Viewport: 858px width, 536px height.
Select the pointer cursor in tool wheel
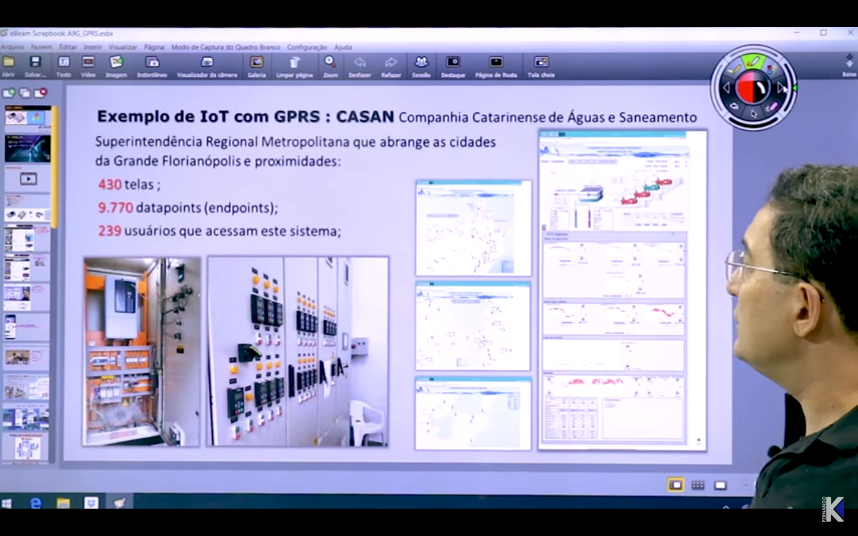coord(754,114)
